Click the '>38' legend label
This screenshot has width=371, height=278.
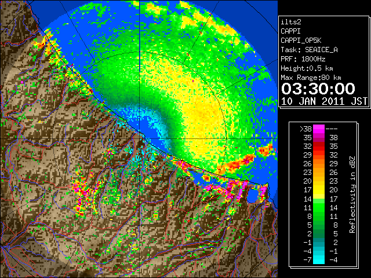(305, 129)
